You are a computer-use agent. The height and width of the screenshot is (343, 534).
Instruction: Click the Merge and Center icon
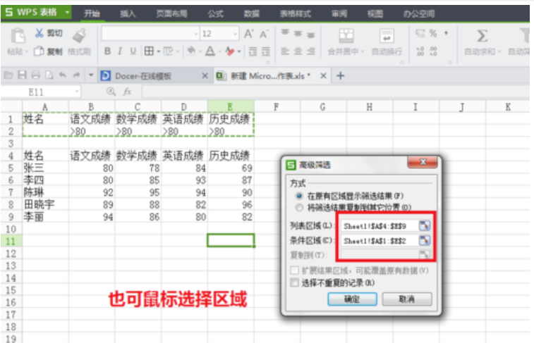tap(346, 36)
